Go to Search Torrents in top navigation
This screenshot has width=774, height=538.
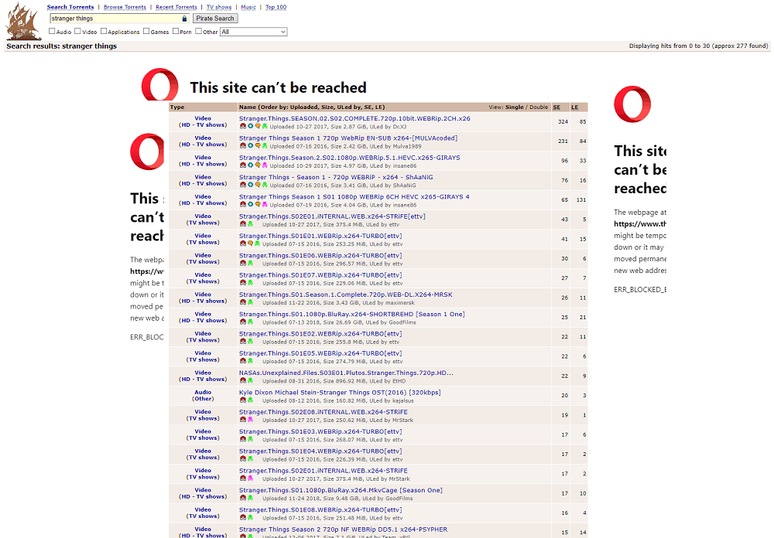point(70,7)
